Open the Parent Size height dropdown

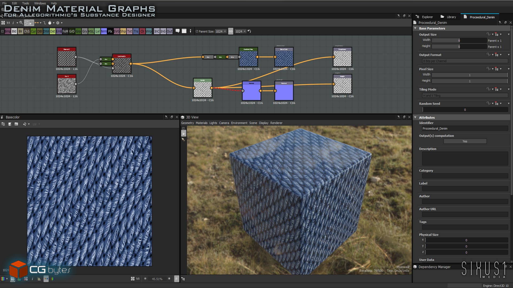pos(240,31)
